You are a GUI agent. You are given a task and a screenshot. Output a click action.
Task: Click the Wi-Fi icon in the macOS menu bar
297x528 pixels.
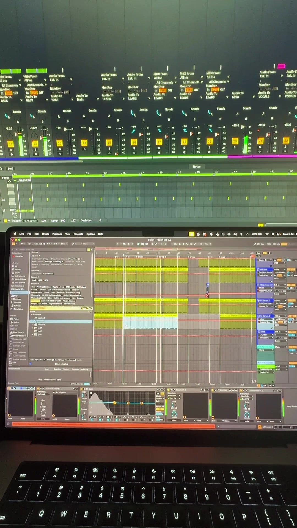(x=267, y=234)
